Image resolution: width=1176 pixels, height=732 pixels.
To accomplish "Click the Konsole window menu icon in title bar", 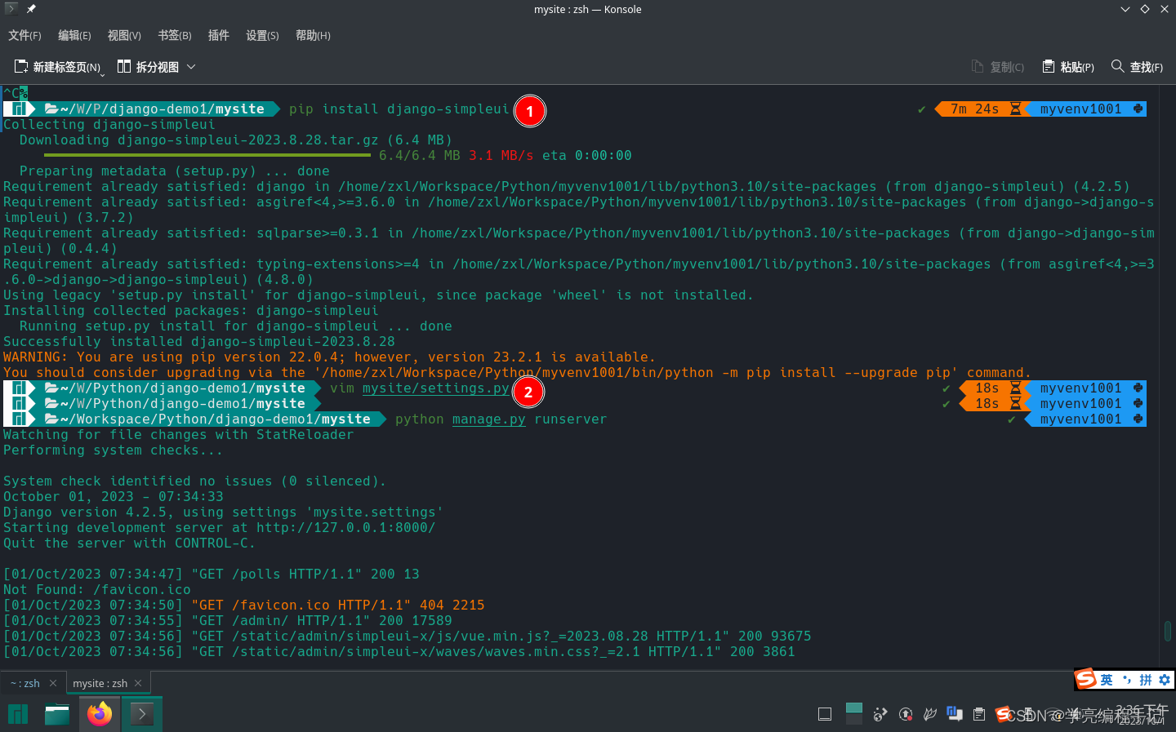I will click(x=11, y=9).
